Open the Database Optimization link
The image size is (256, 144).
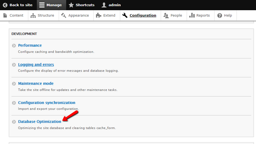click(x=40, y=122)
